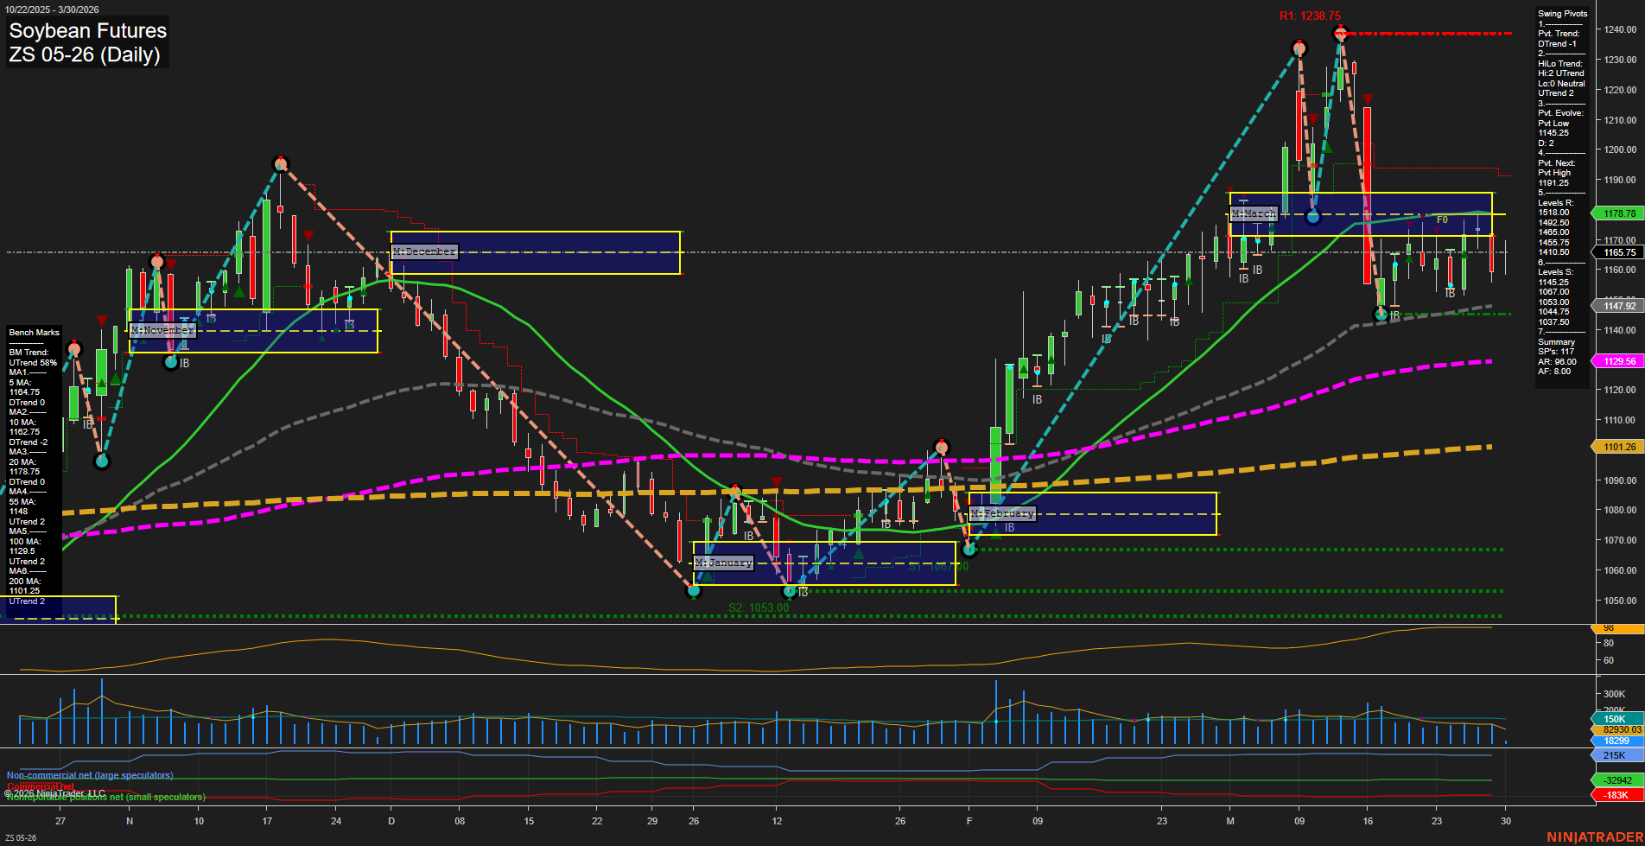Click the magenta 1129.56 price marker
The image size is (1645, 846).
tap(1617, 361)
